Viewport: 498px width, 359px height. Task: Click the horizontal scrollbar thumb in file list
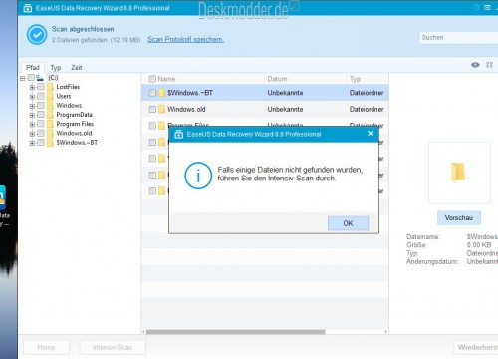235,332
